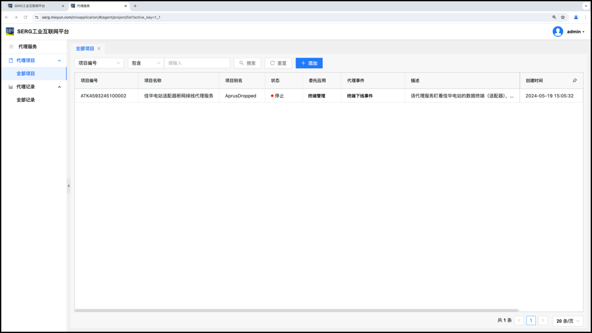Collapse the 代理项目 sidebar menu
This screenshot has height=333, width=592.
point(59,61)
